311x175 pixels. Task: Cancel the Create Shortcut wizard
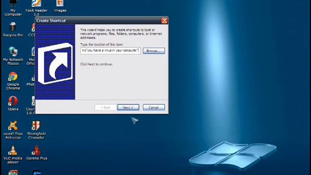click(x=154, y=107)
